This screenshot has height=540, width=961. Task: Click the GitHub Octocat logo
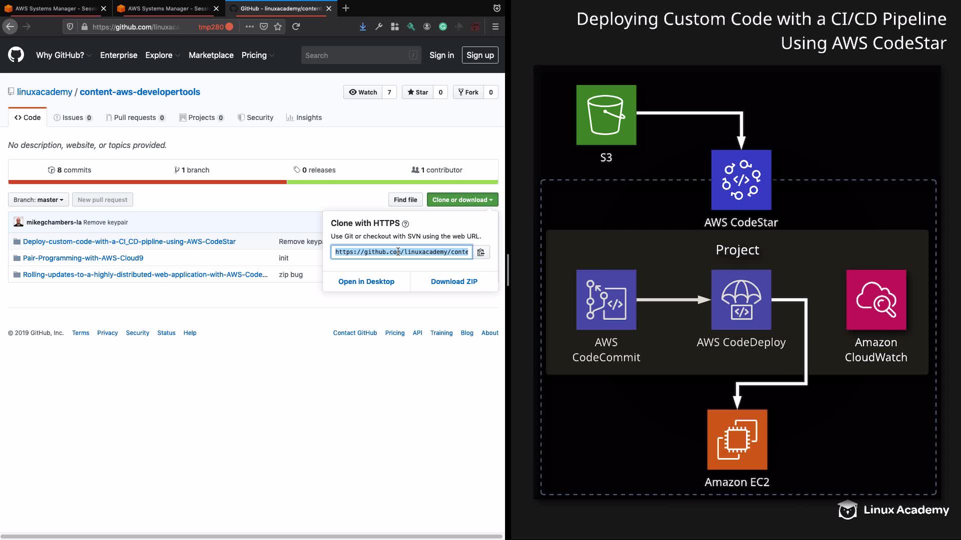[16, 55]
